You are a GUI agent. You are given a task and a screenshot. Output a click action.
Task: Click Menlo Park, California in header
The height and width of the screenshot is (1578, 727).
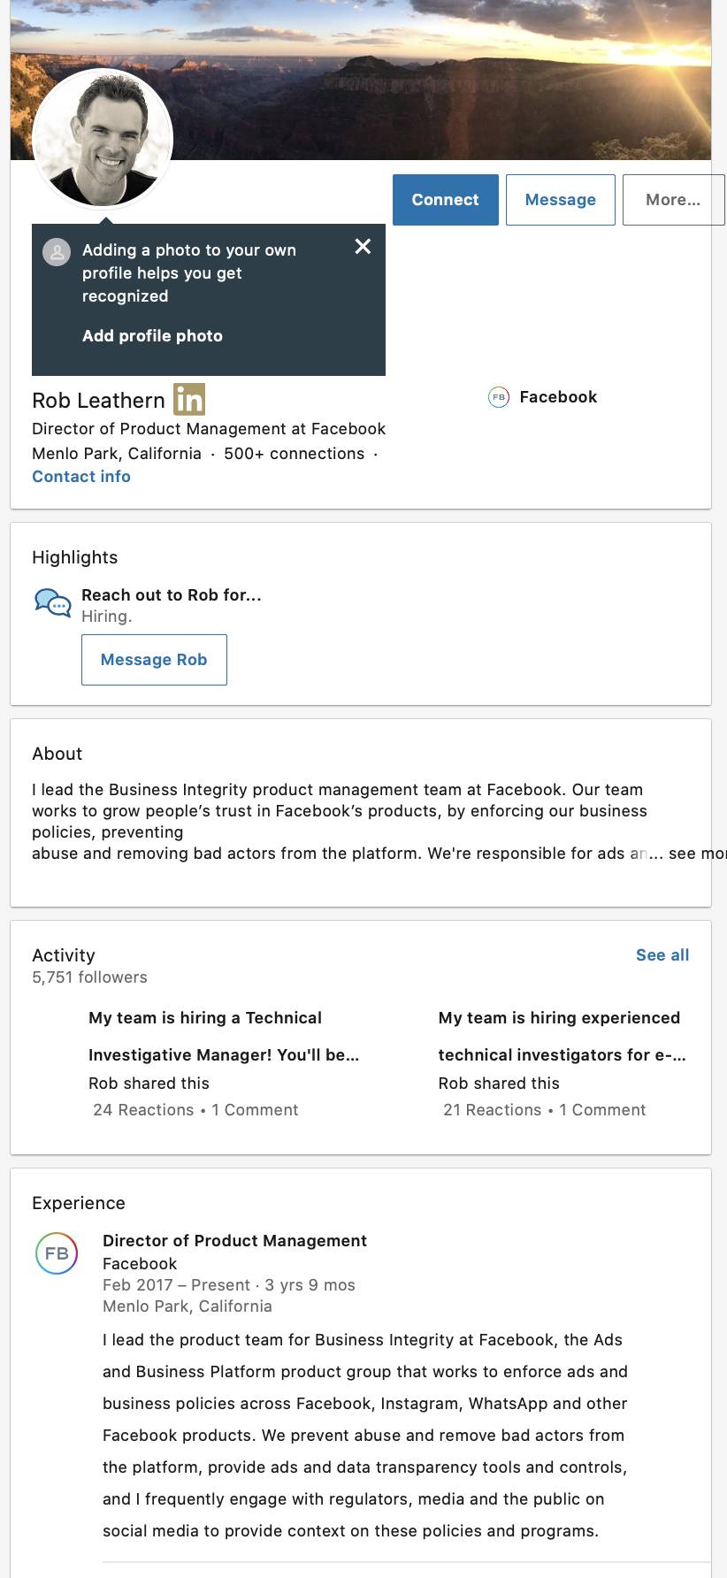tap(117, 454)
